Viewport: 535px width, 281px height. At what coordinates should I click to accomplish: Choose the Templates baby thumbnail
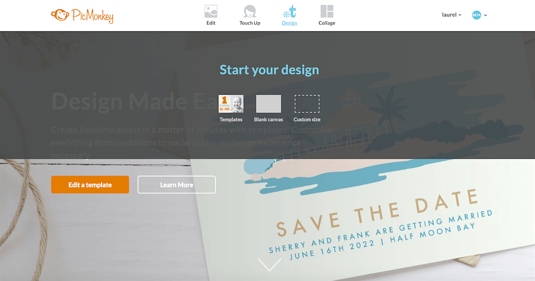pos(231,104)
